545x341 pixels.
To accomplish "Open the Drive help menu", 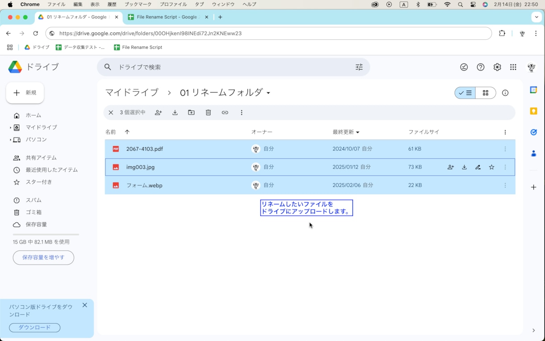I will 481,67.
